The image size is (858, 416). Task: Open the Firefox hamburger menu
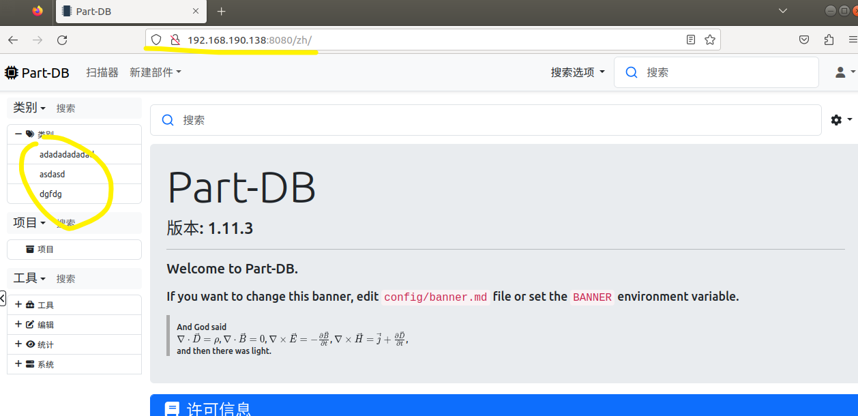(852, 40)
